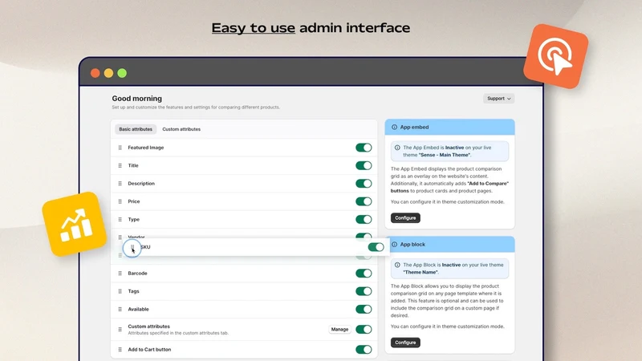Disable the Description attribute switch
The image size is (642, 361).
(364, 184)
